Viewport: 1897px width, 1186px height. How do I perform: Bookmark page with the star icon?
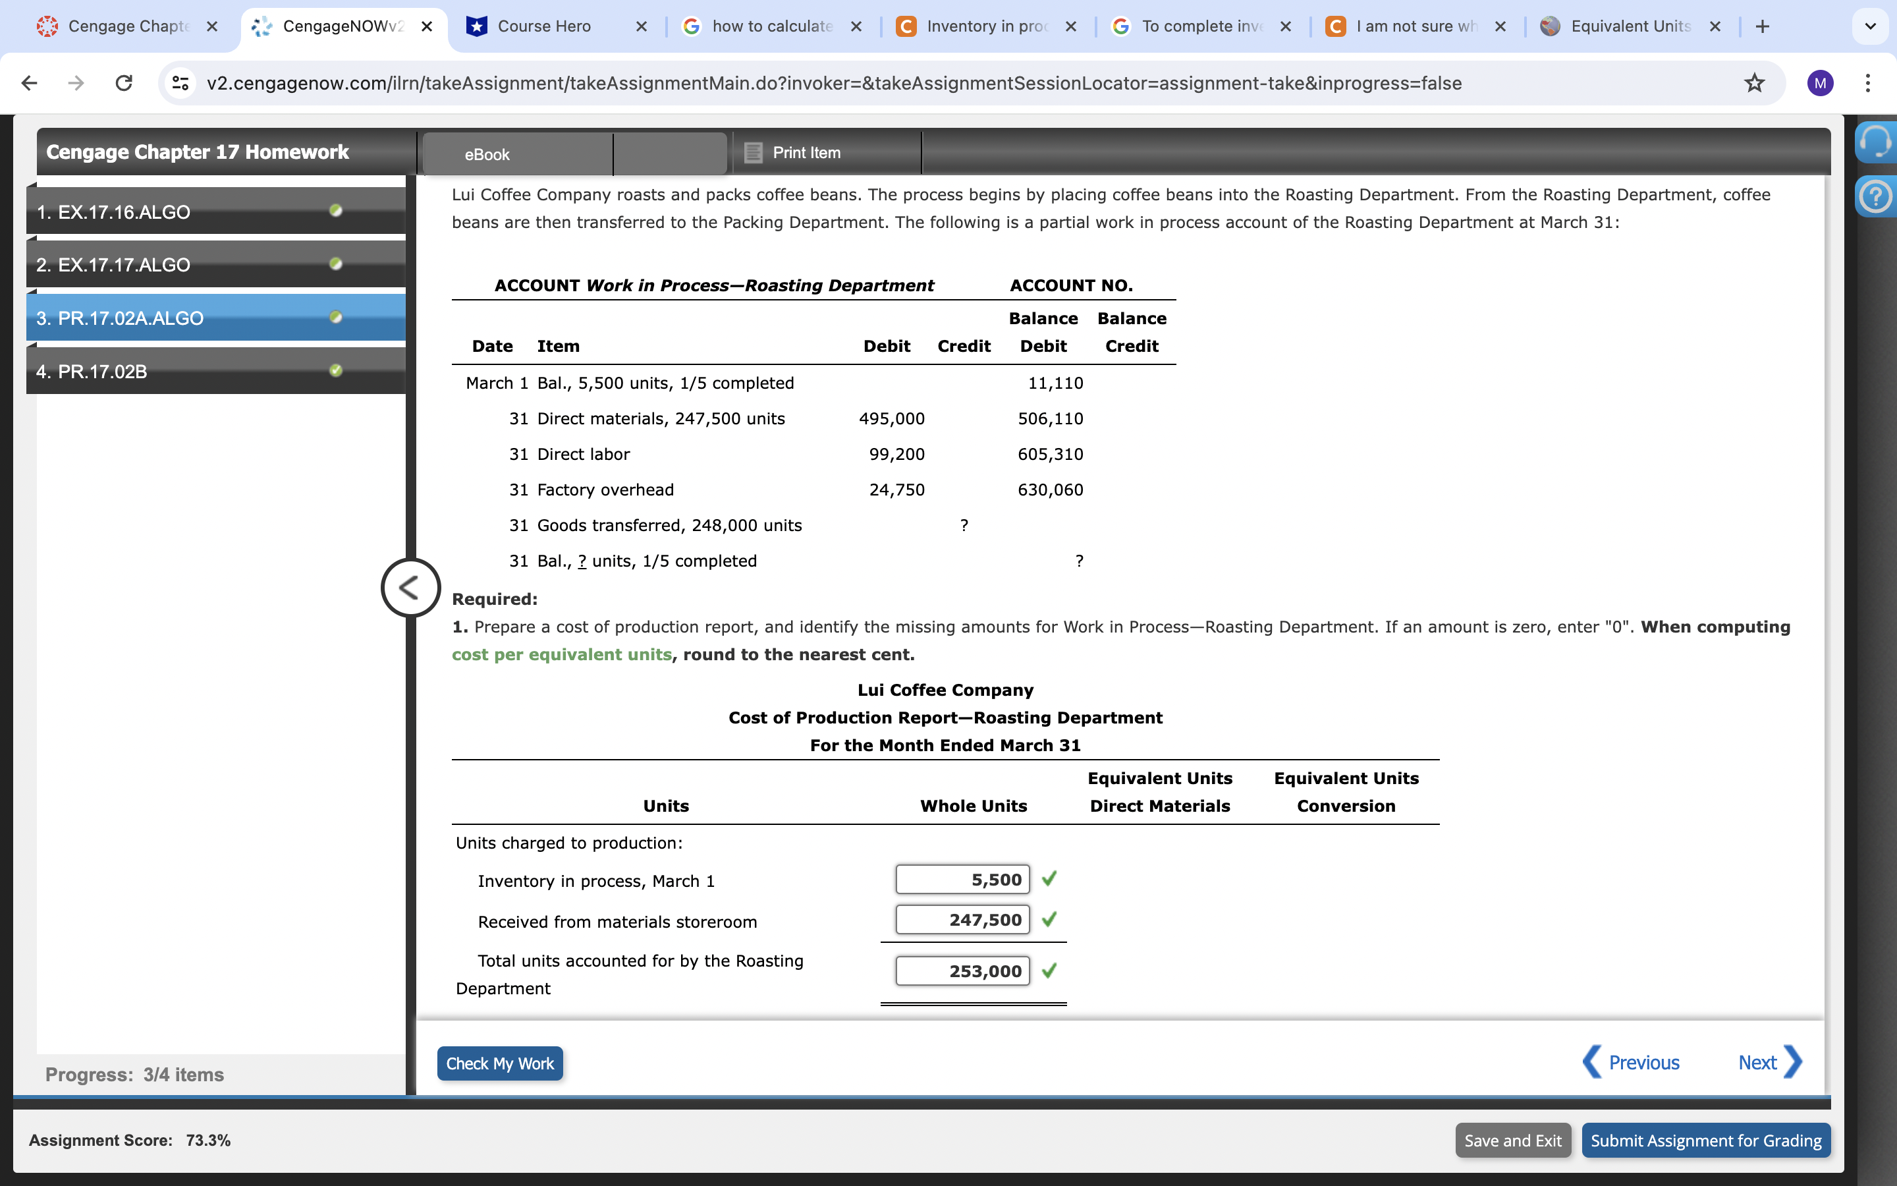[x=1753, y=83]
